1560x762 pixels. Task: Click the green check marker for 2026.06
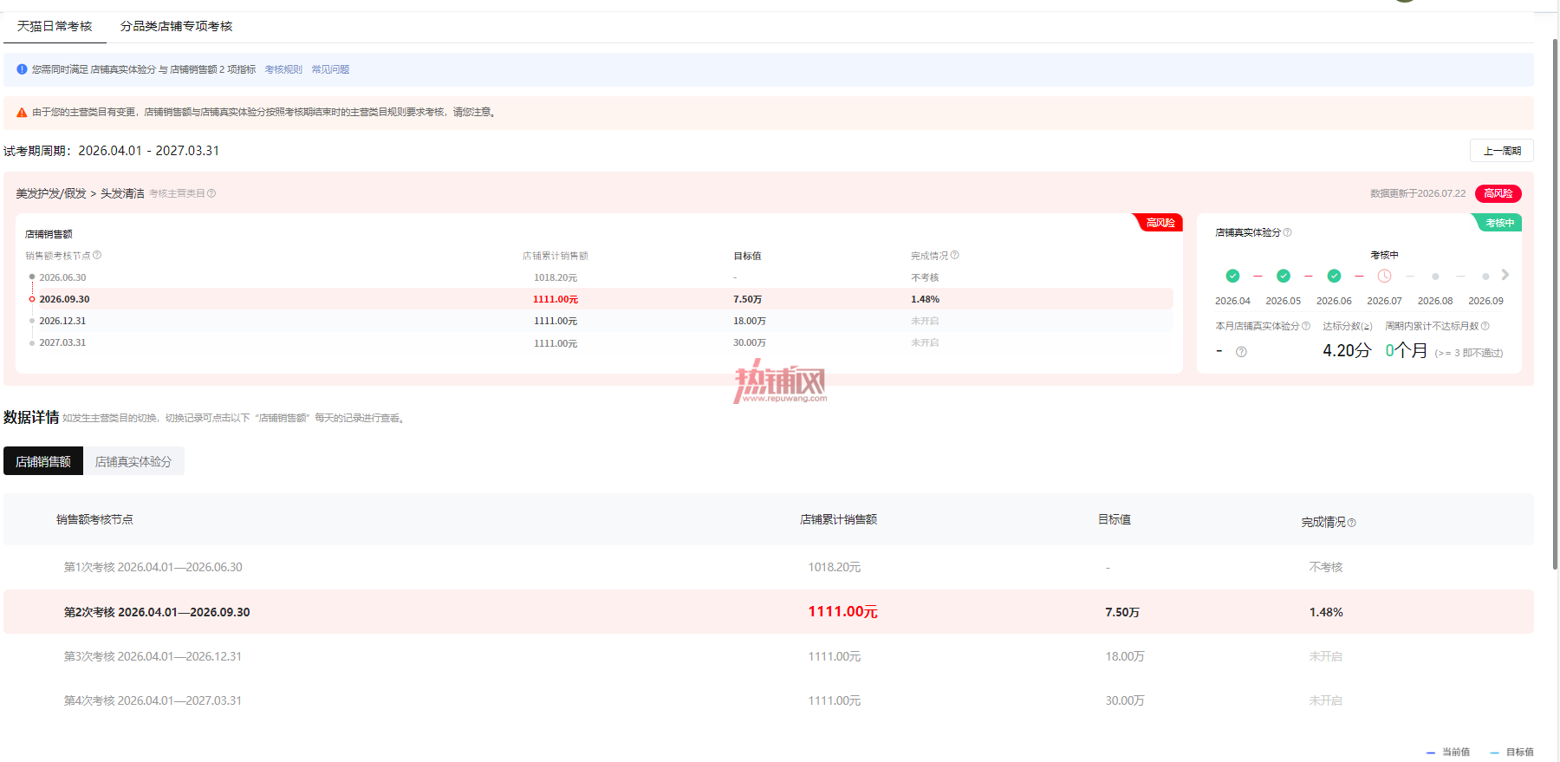click(x=1334, y=276)
